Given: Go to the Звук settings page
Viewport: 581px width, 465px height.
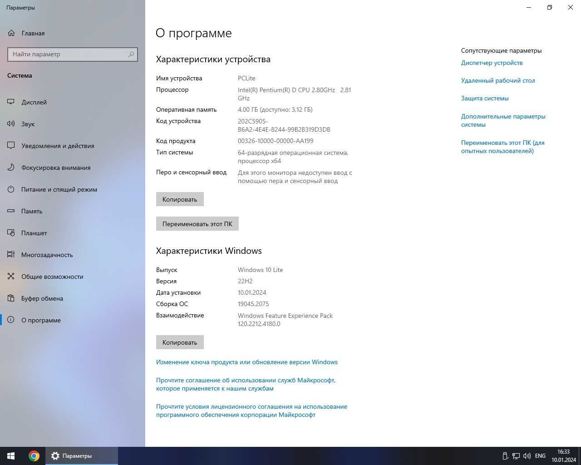Looking at the screenshot, I should tap(73, 124).
